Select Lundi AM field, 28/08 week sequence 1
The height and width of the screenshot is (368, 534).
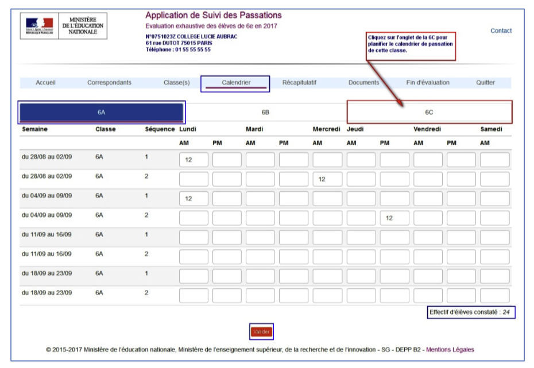coord(194,160)
